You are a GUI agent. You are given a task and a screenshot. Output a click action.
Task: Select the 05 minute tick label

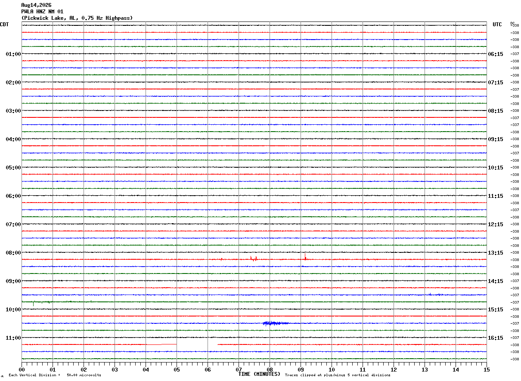pos(177,369)
